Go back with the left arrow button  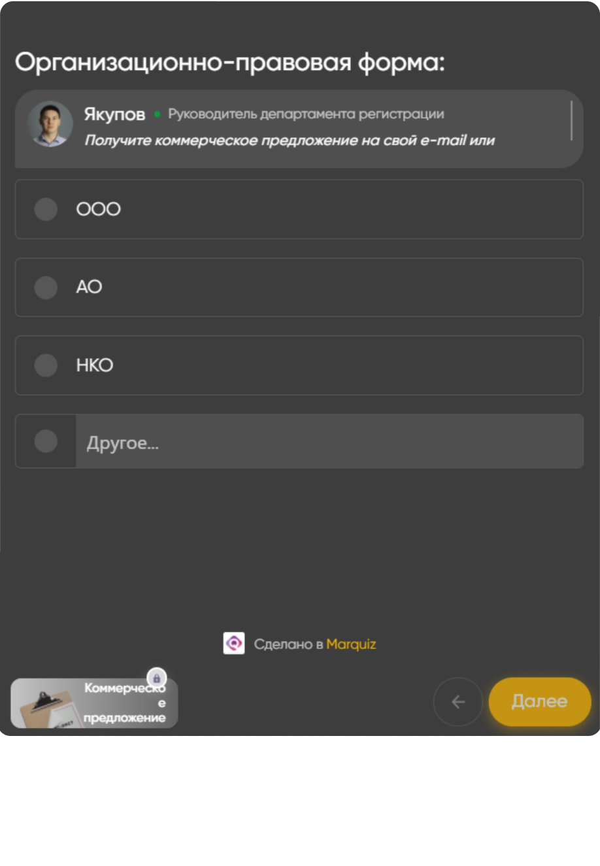click(458, 701)
